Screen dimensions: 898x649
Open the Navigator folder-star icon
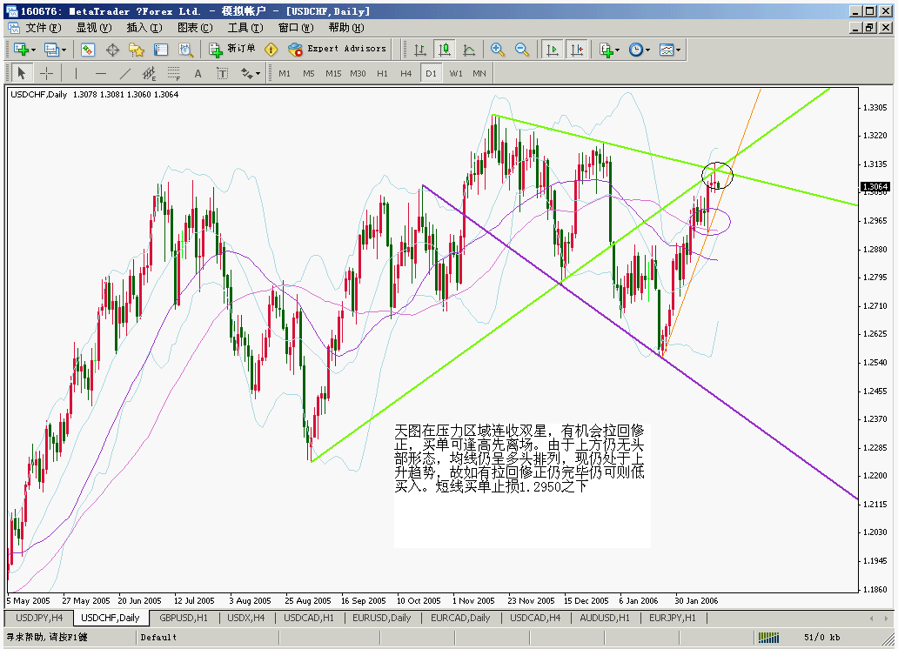pos(137,50)
